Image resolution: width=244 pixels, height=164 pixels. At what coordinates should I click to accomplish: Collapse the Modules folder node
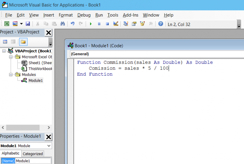tap(11, 75)
